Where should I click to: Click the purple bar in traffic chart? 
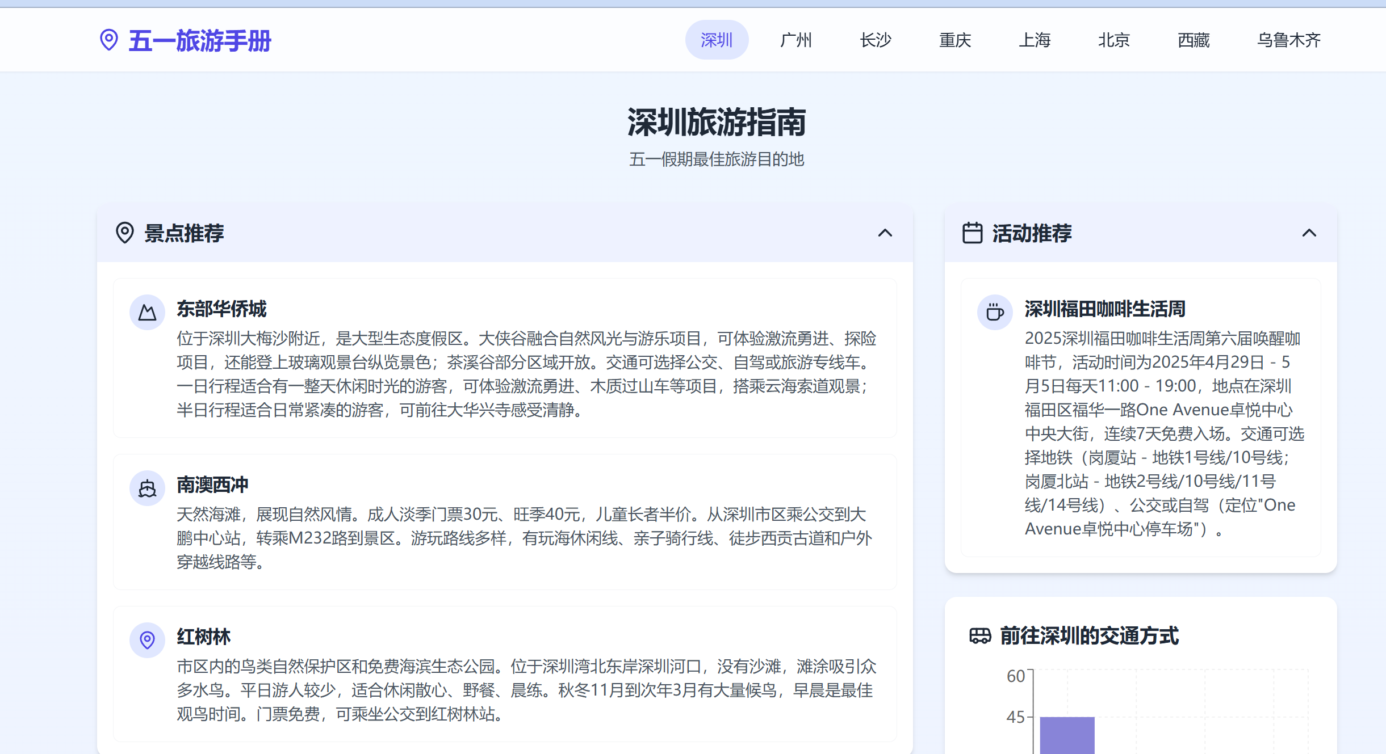[1067, 735]
